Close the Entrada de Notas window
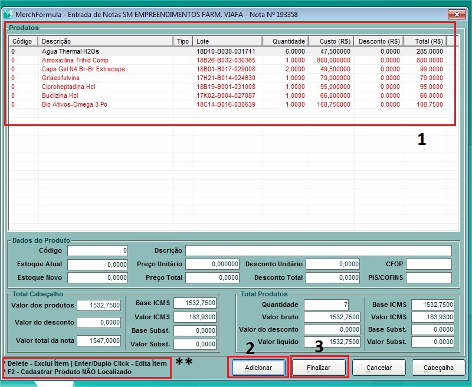The height and width of the screenshot is (387, 472). [x=455, y=14]
